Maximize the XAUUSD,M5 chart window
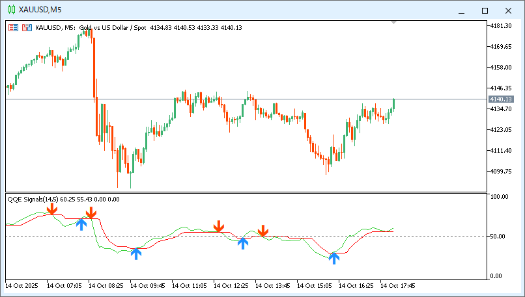Screen dimensions: 525x297 485,10
